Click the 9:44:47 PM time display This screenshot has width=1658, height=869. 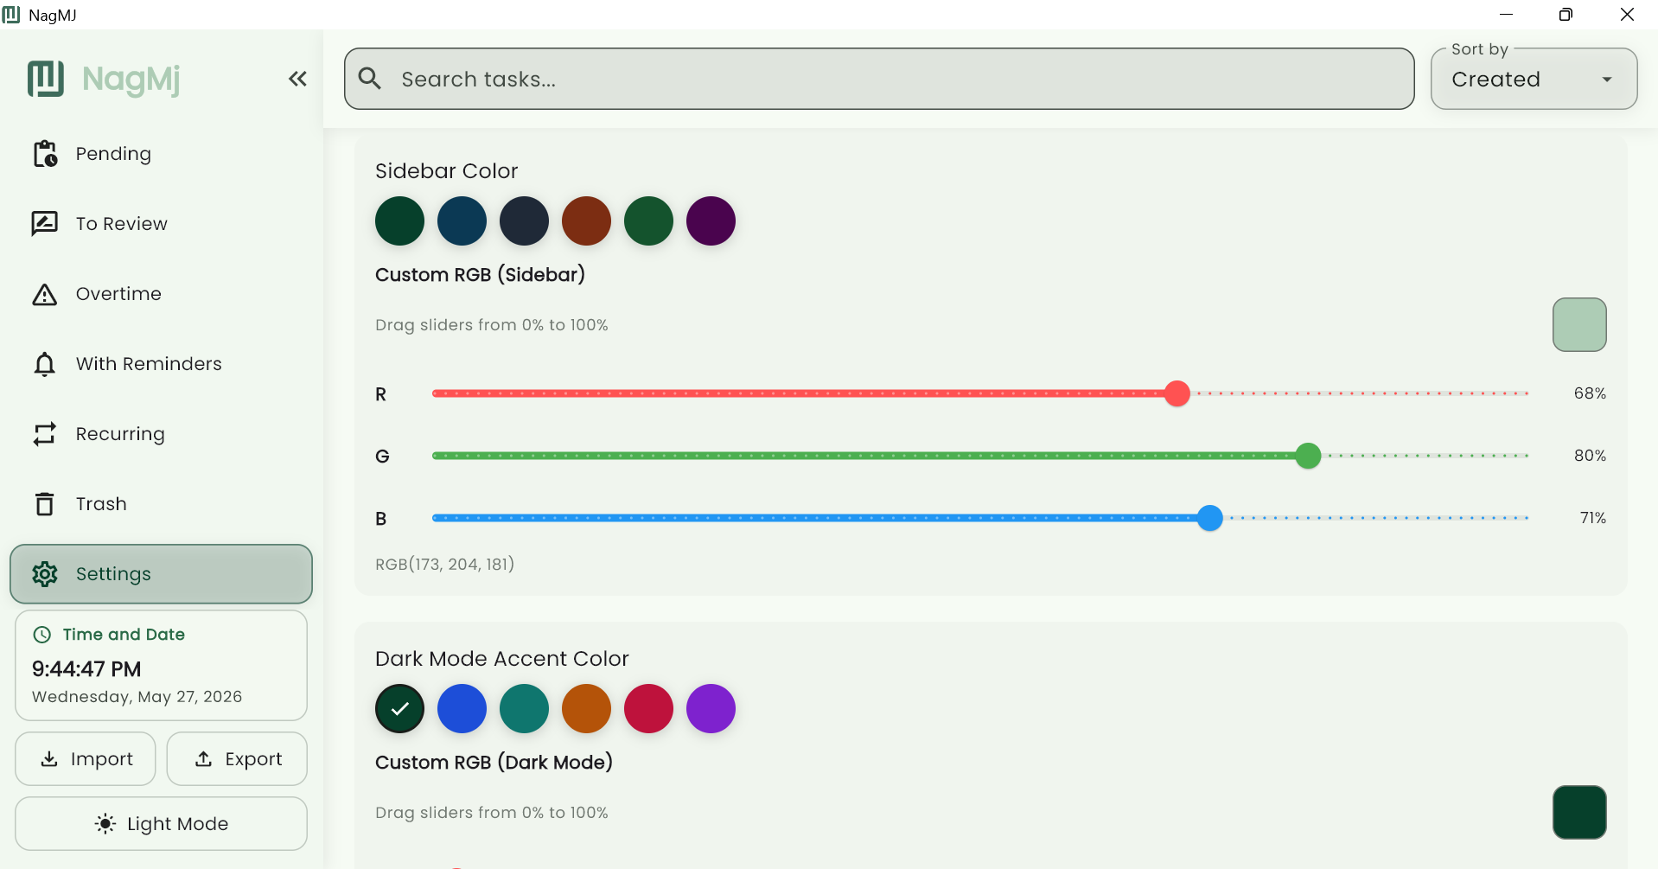[x=86, y=669]
